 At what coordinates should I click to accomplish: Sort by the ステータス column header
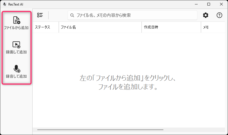pyautogui.click(x=43, y=27)
